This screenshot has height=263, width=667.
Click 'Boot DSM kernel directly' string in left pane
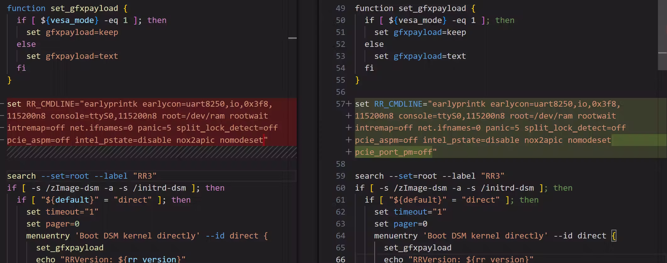click(137, 236)
